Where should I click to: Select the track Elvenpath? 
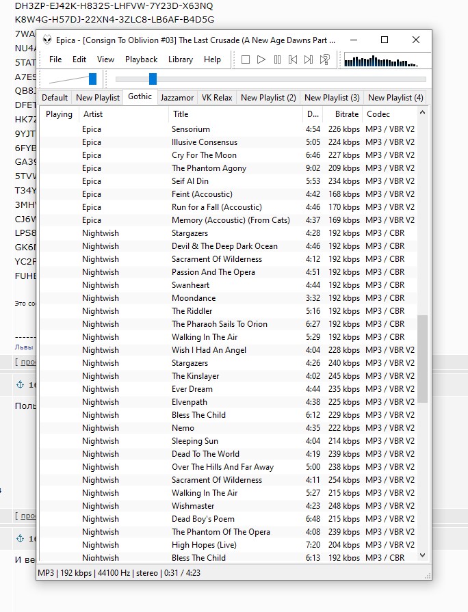point(229,402)
